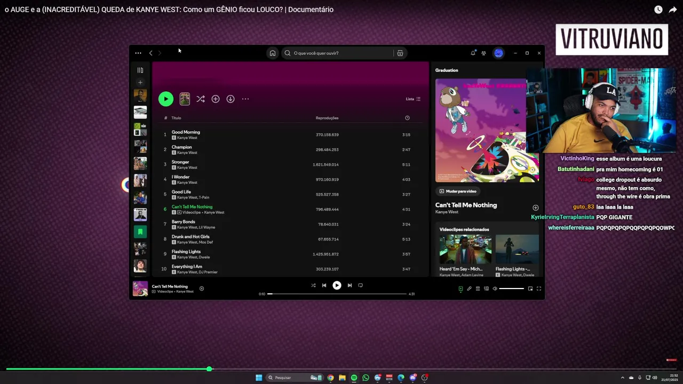The width and height of the screenshot is (683, 384).
Task: Open WhatsApp from the Windows taskbar
Action: pos(366,378)
